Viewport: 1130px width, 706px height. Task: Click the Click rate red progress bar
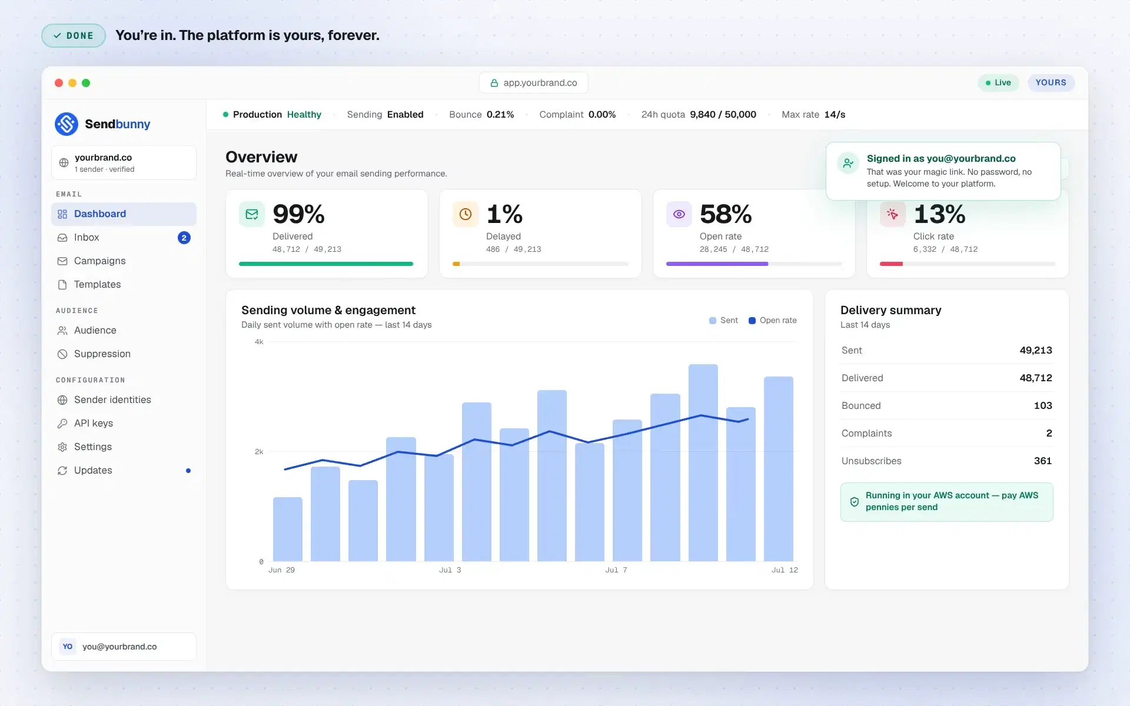click(x=891, y=264)
